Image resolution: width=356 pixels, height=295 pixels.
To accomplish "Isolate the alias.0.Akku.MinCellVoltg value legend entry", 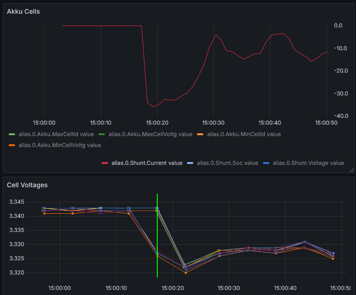I will [x=60, y=145].
